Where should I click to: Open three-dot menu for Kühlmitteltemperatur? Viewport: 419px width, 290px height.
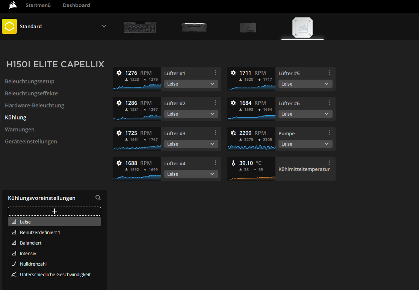(330, 163)
